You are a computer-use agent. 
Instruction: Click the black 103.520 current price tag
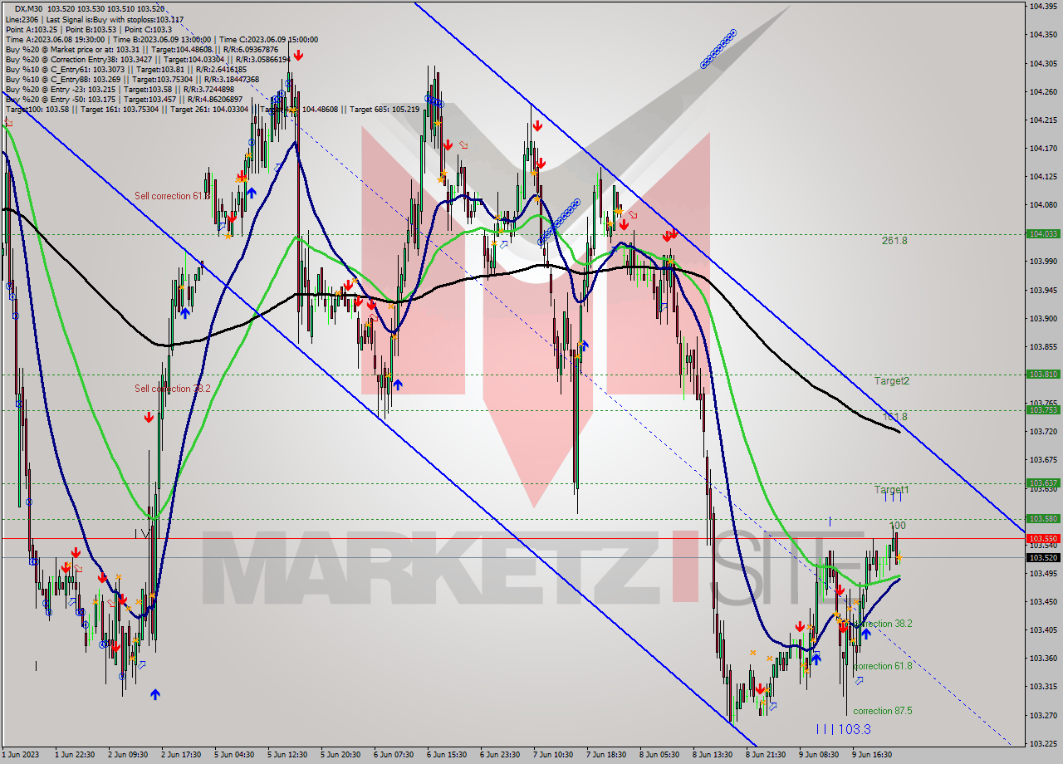1043,557
